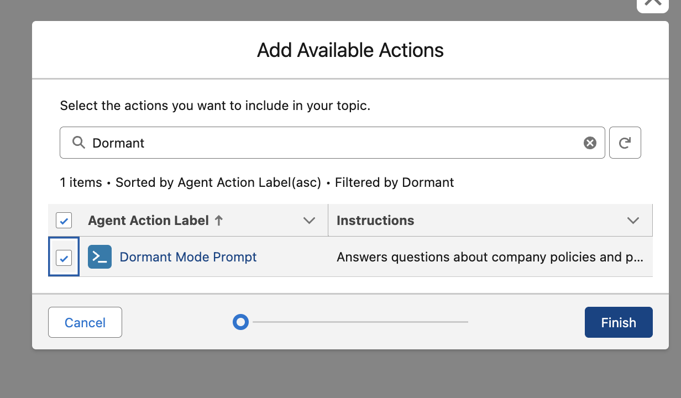681x398 pixels.
Task: Select the truncated Instructions cell text
Action: tap(489, 257)
